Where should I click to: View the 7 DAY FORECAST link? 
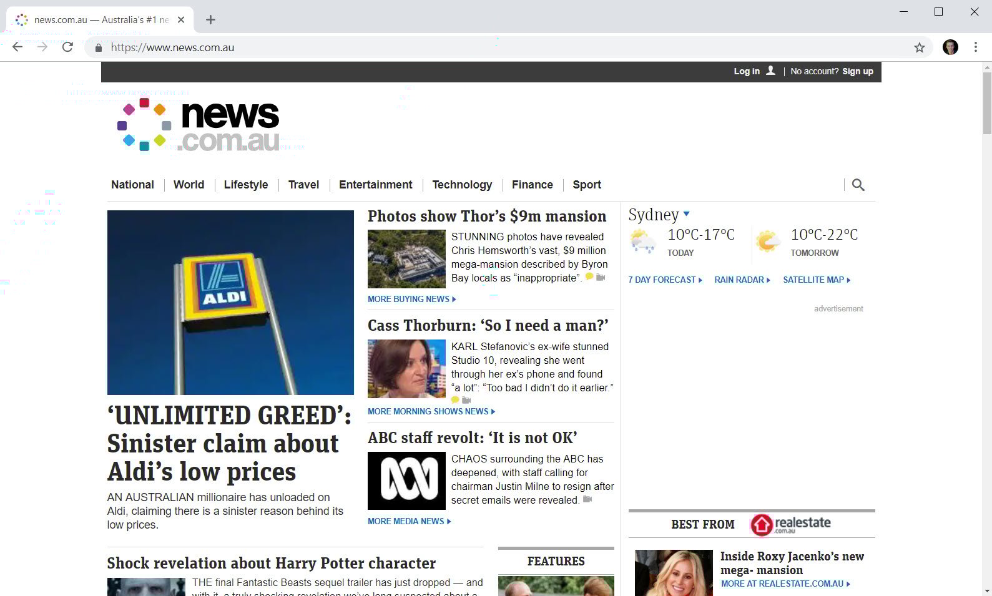click(665, 280)
